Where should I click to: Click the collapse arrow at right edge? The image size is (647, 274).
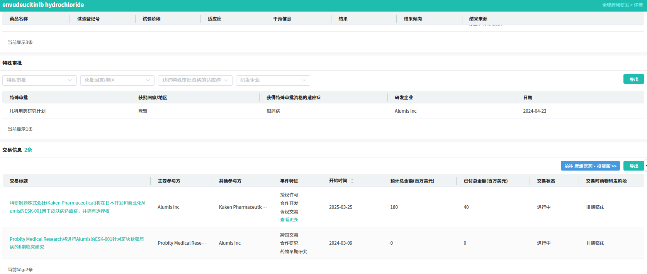[x=646, y=166]
